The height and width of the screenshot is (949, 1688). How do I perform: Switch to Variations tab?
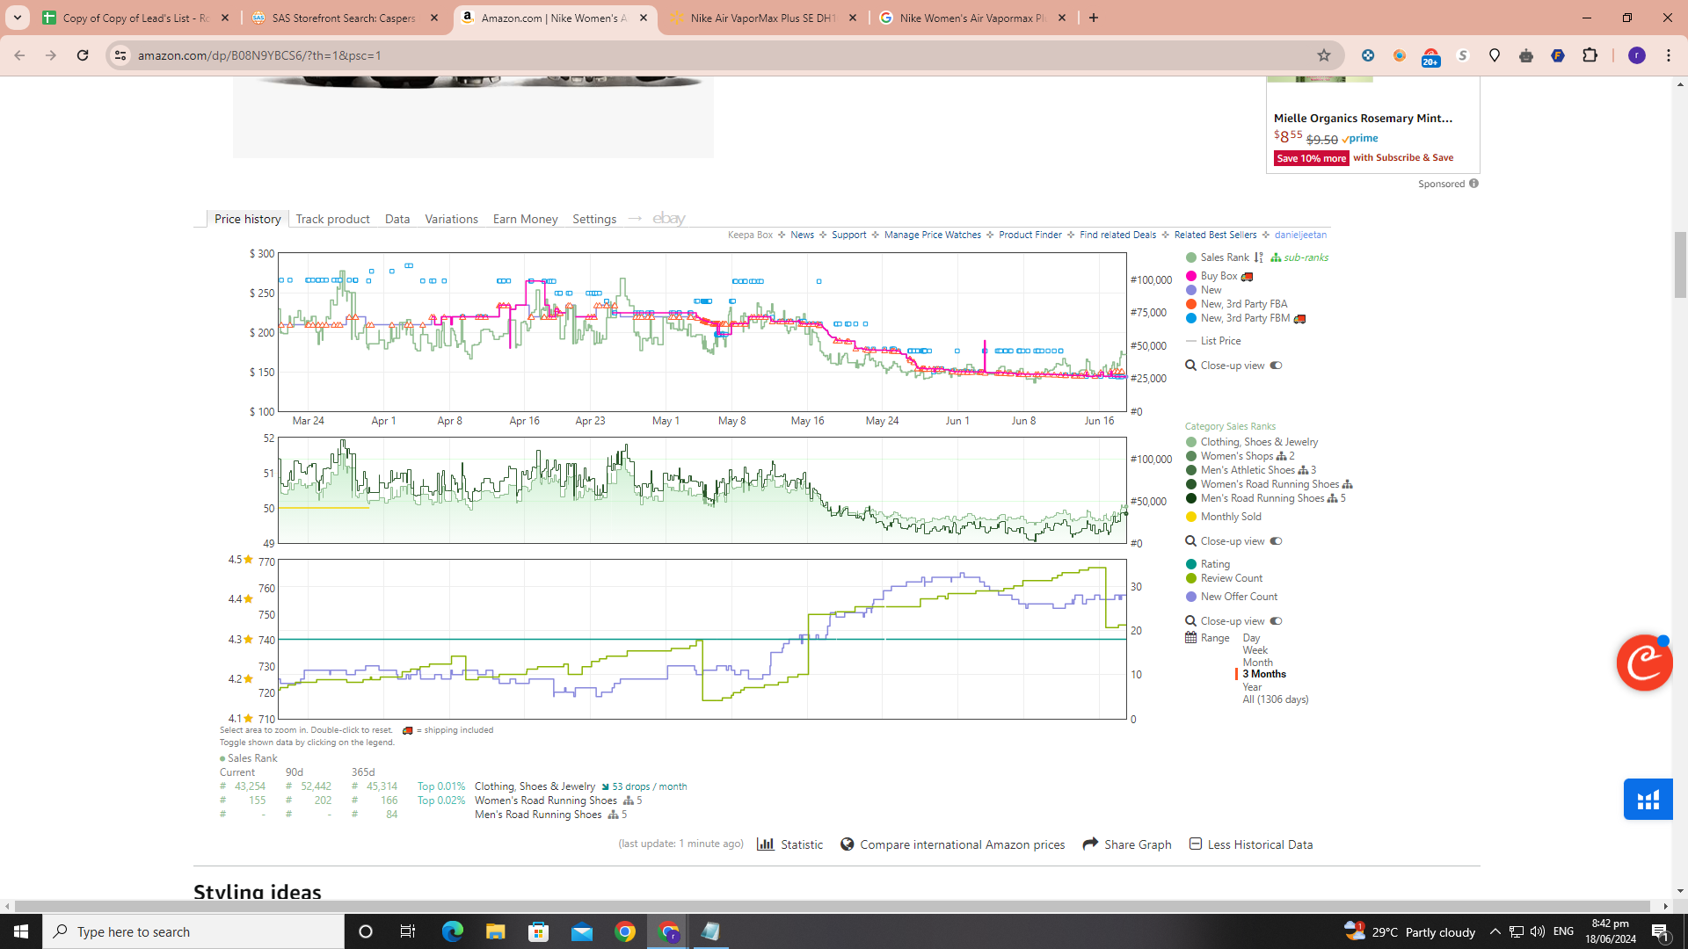(x=451, y=219)
